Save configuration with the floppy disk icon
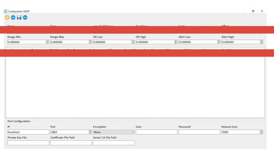The height and width of the screenshot is (154, 274). click(19, 18)
